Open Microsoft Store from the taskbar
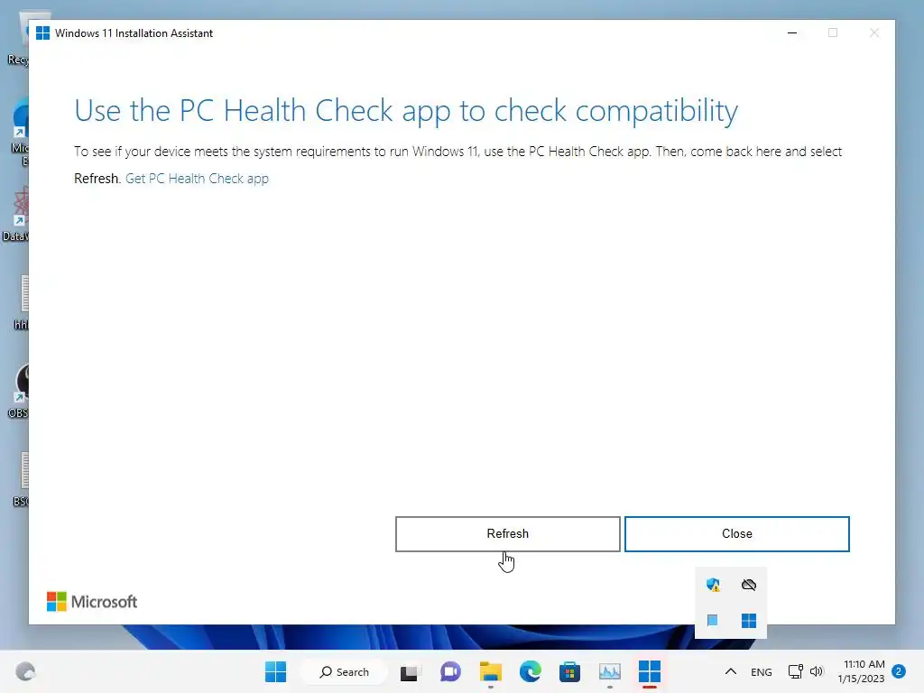The height and width of the screenshot is (693, 924). [x=570, y=671]
